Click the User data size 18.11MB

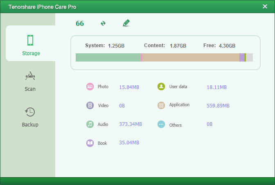[216, 87]
